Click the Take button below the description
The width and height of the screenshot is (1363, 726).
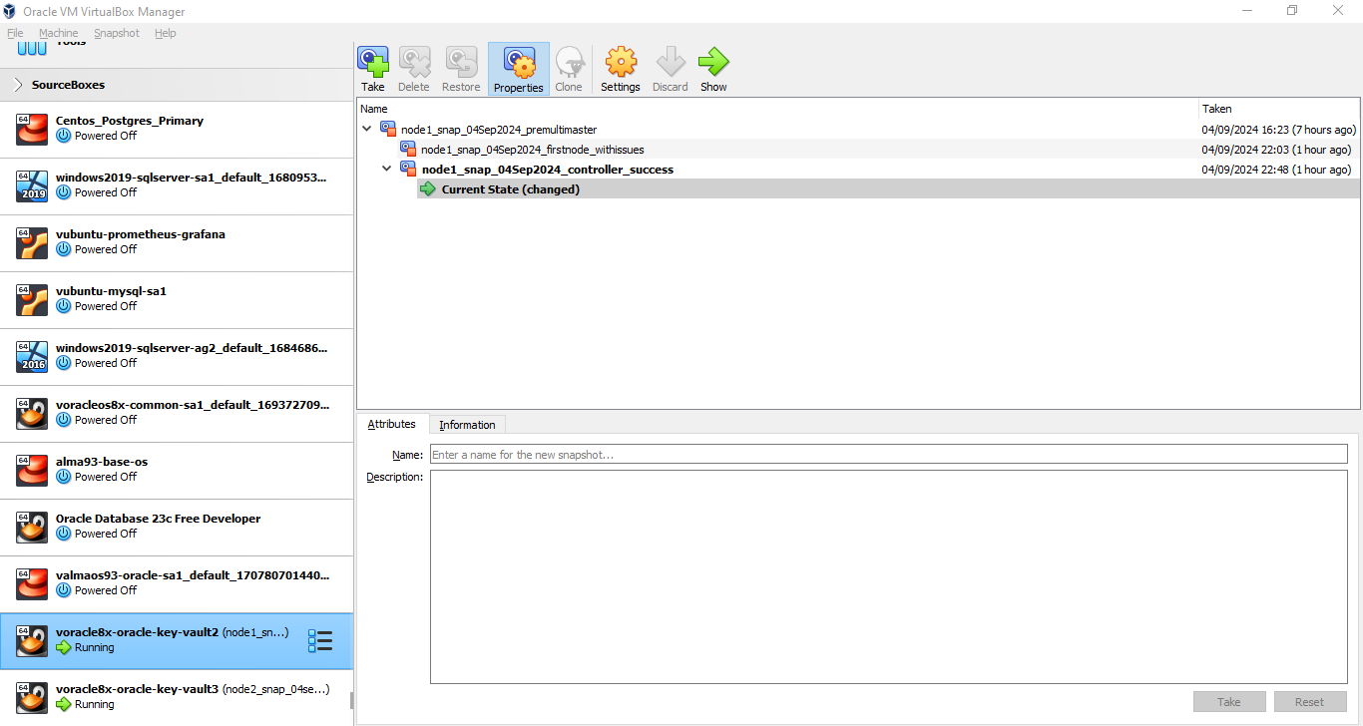coord(1229,702)
